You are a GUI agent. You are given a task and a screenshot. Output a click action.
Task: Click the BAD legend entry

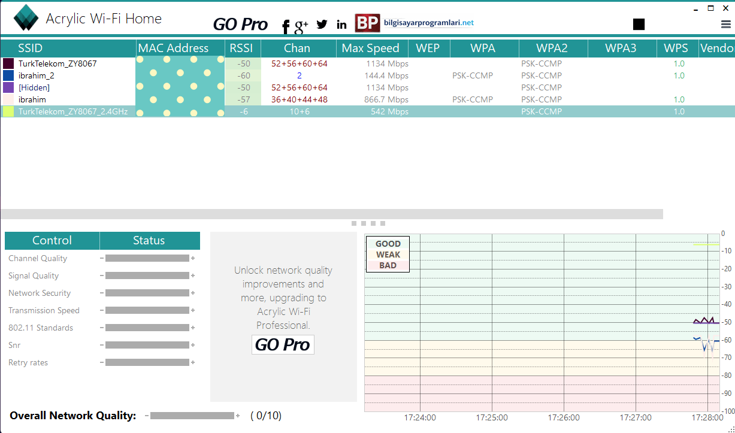(388, 265)
